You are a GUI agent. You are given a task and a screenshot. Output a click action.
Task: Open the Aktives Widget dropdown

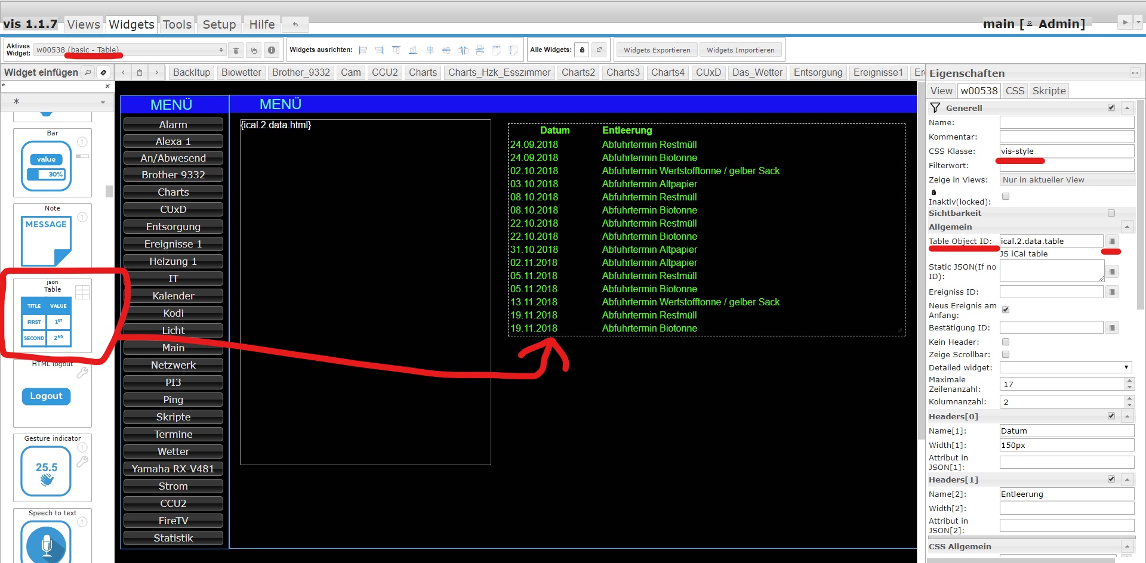[x=130, y=50]
